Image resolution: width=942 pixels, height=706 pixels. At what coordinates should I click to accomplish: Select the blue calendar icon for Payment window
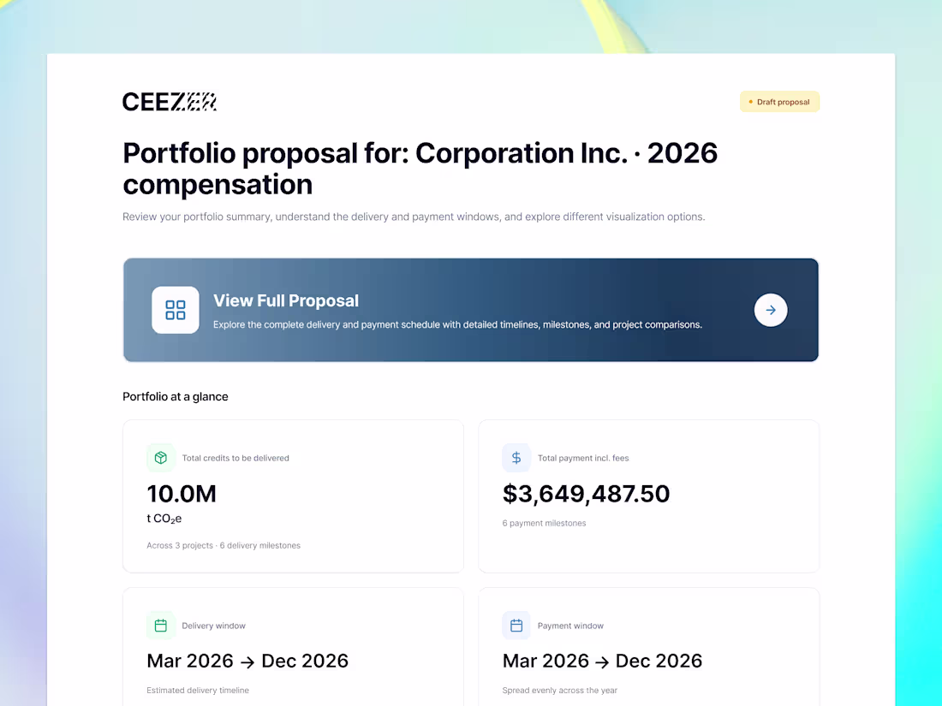516,626
